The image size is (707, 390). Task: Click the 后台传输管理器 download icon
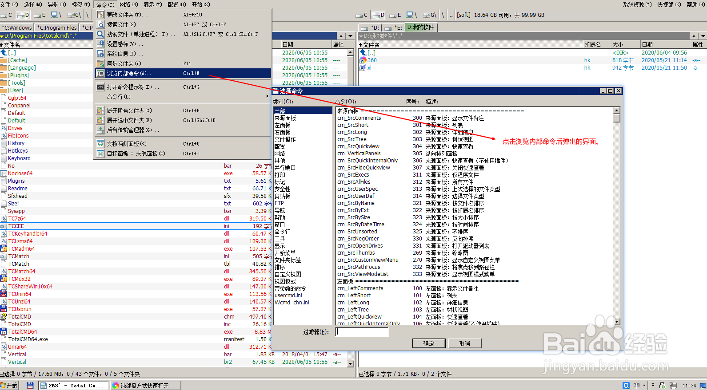coord(100,130)
